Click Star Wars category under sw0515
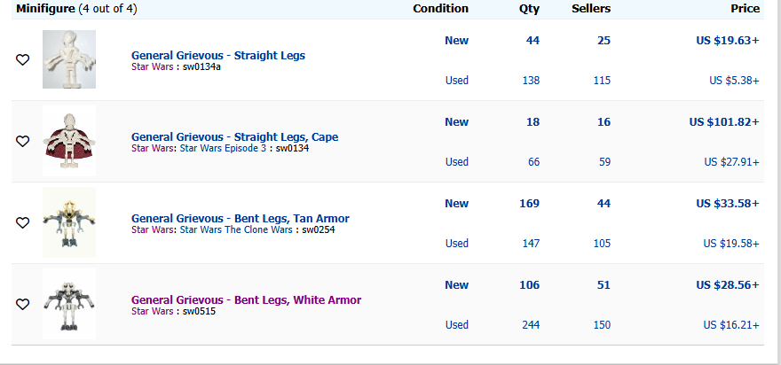Screen dimensions: 781x365 pyautogui.click(x=153, y=311)
